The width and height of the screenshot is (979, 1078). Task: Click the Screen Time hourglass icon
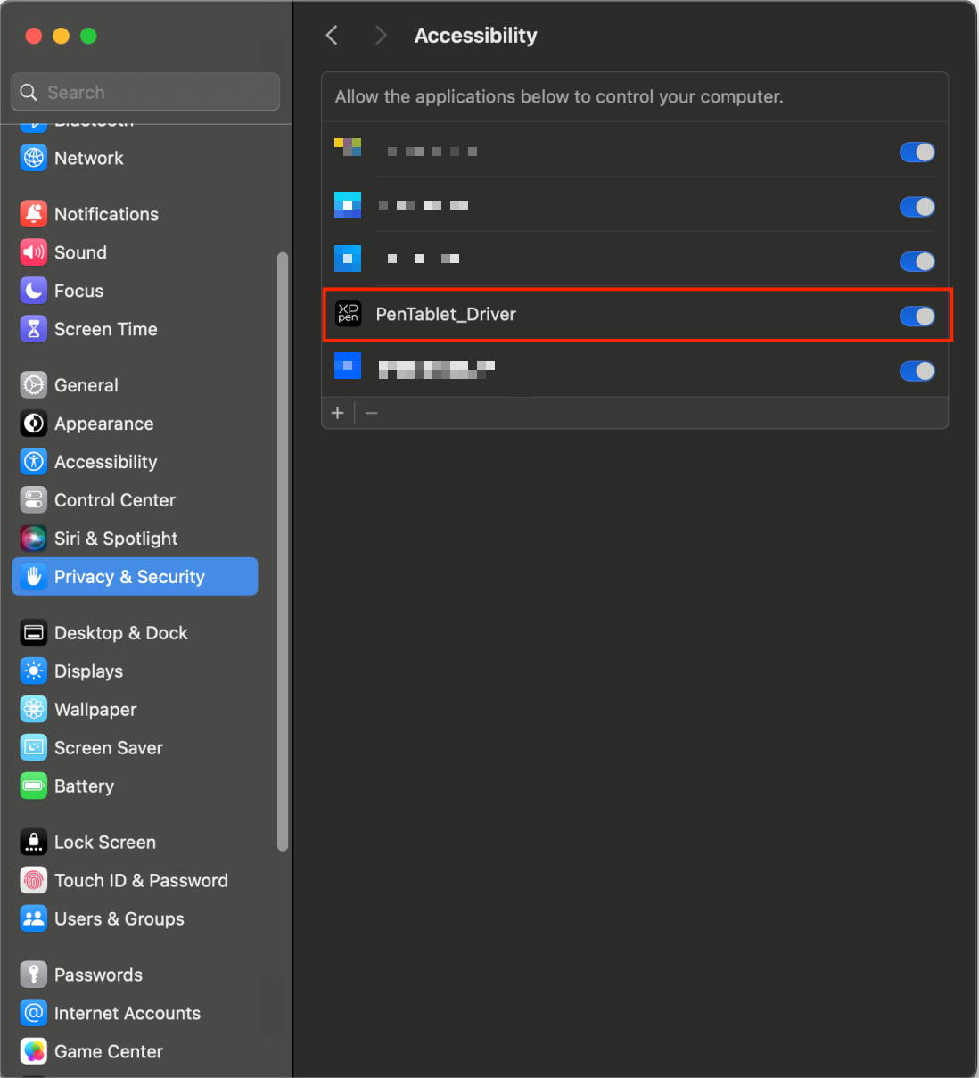34,329
